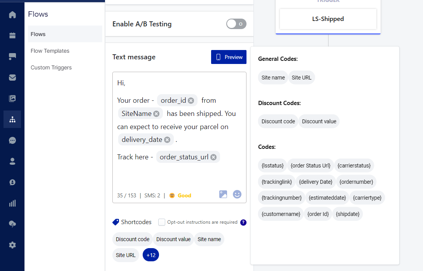The height and width of the screenshot is (271, 423).
Task: Open the settings gear icon in sidebar
Action: (x=12, y=245)
